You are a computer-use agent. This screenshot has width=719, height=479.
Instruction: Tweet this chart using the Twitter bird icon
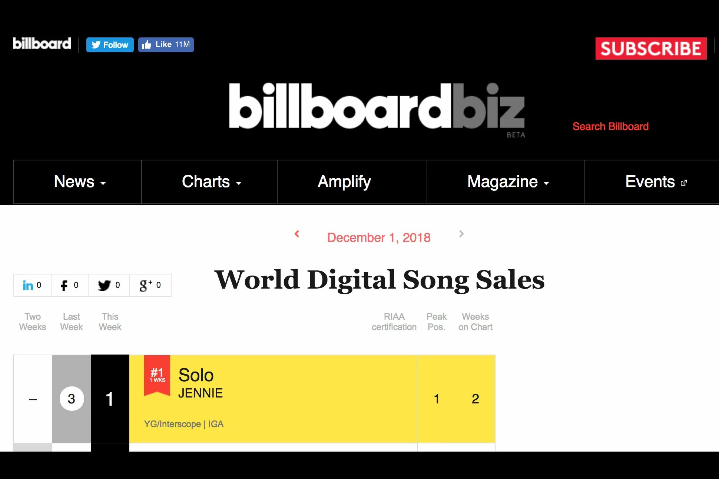coord(109,285)
